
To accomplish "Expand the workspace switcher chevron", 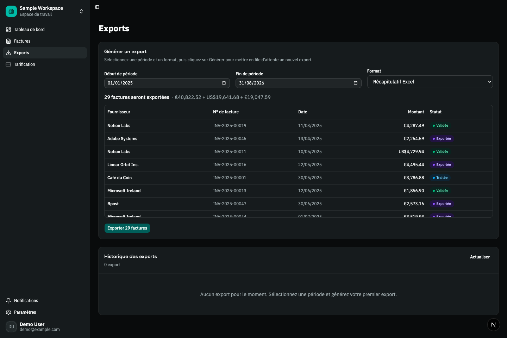I will click(81, 11).
